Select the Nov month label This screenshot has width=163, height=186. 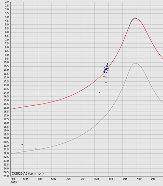pos(139,179)
